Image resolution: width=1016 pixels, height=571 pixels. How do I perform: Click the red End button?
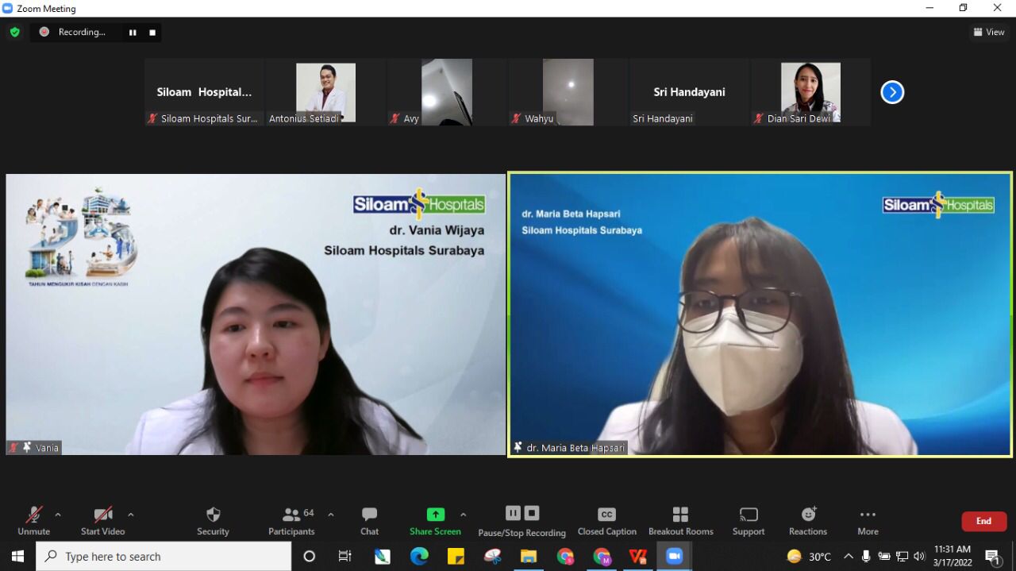point(983,521)
